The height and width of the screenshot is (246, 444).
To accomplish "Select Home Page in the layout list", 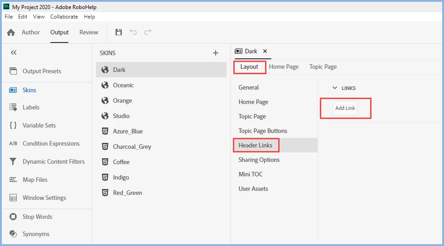I will (x=253, y=102).
